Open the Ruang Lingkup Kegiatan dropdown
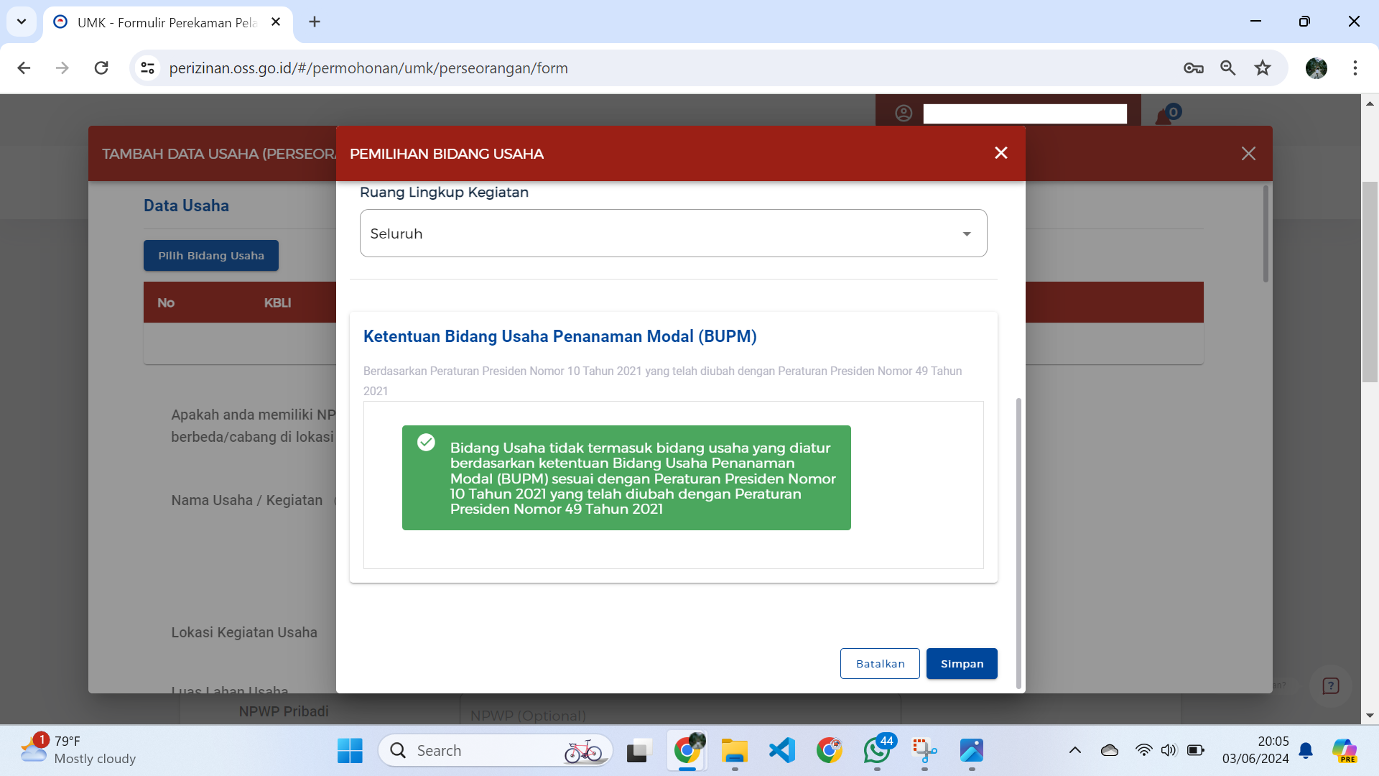Viewport: 1379px width, 776px height. click(x=673, y=234)
